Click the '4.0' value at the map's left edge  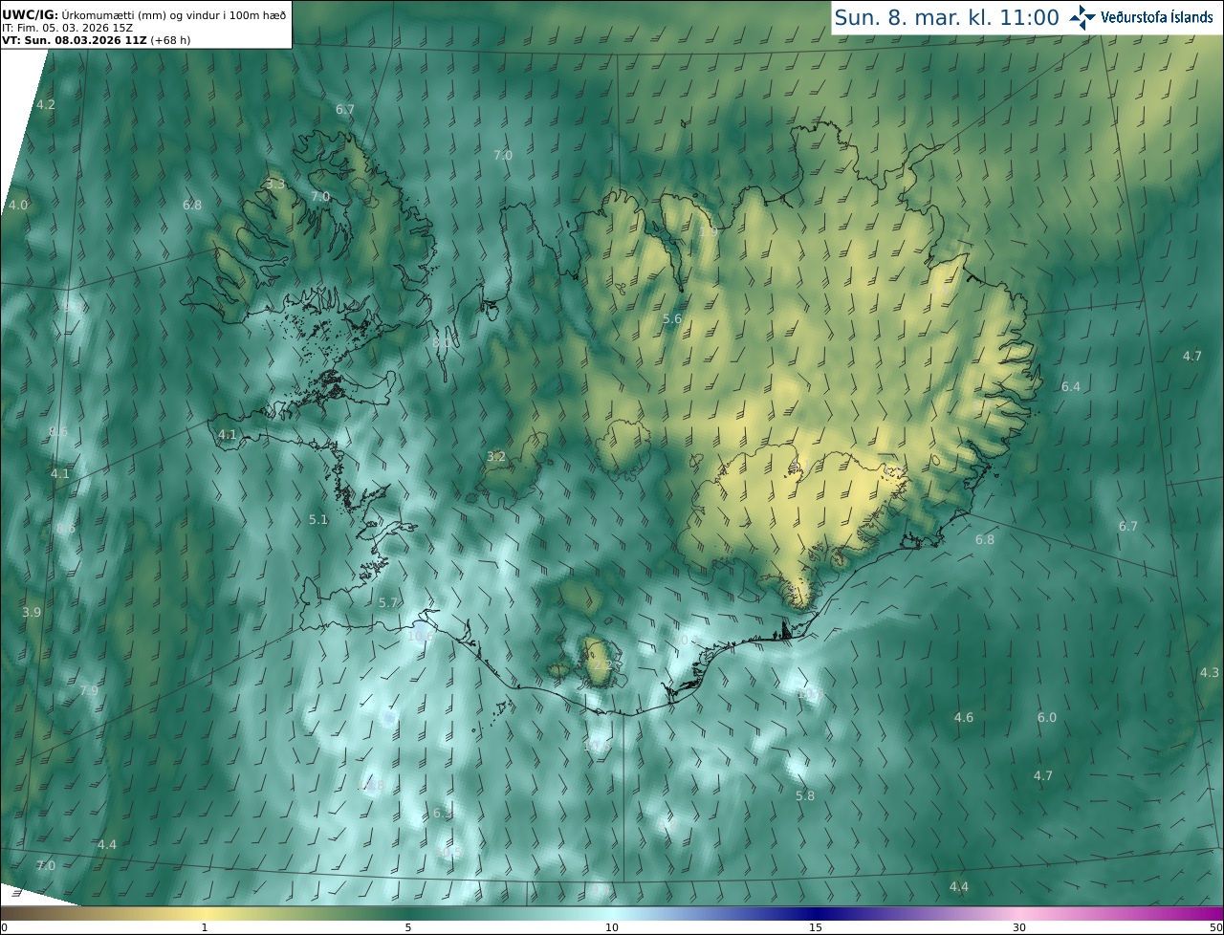pyautogui.click(x=18, y=205)
